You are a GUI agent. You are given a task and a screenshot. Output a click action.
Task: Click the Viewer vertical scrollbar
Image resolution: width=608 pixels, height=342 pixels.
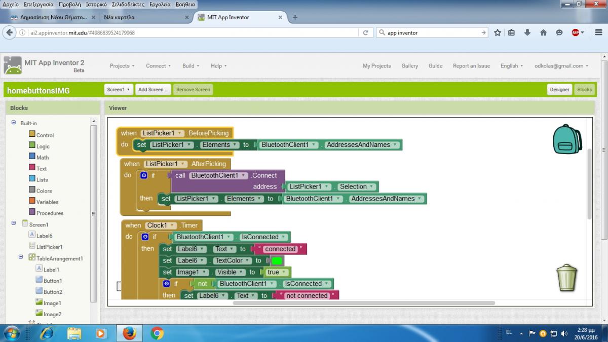tap(590, 184)
